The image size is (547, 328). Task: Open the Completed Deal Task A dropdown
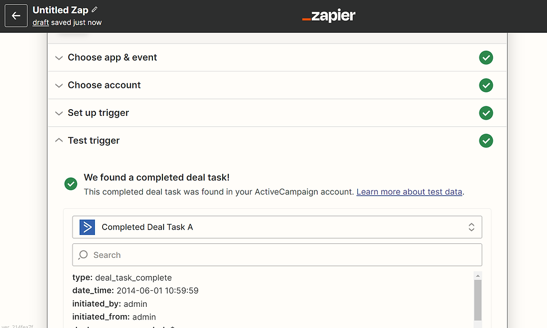point(277,227)
